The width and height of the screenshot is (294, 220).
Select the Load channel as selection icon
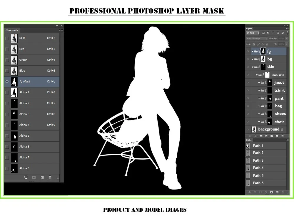click(x=26, y=177)
